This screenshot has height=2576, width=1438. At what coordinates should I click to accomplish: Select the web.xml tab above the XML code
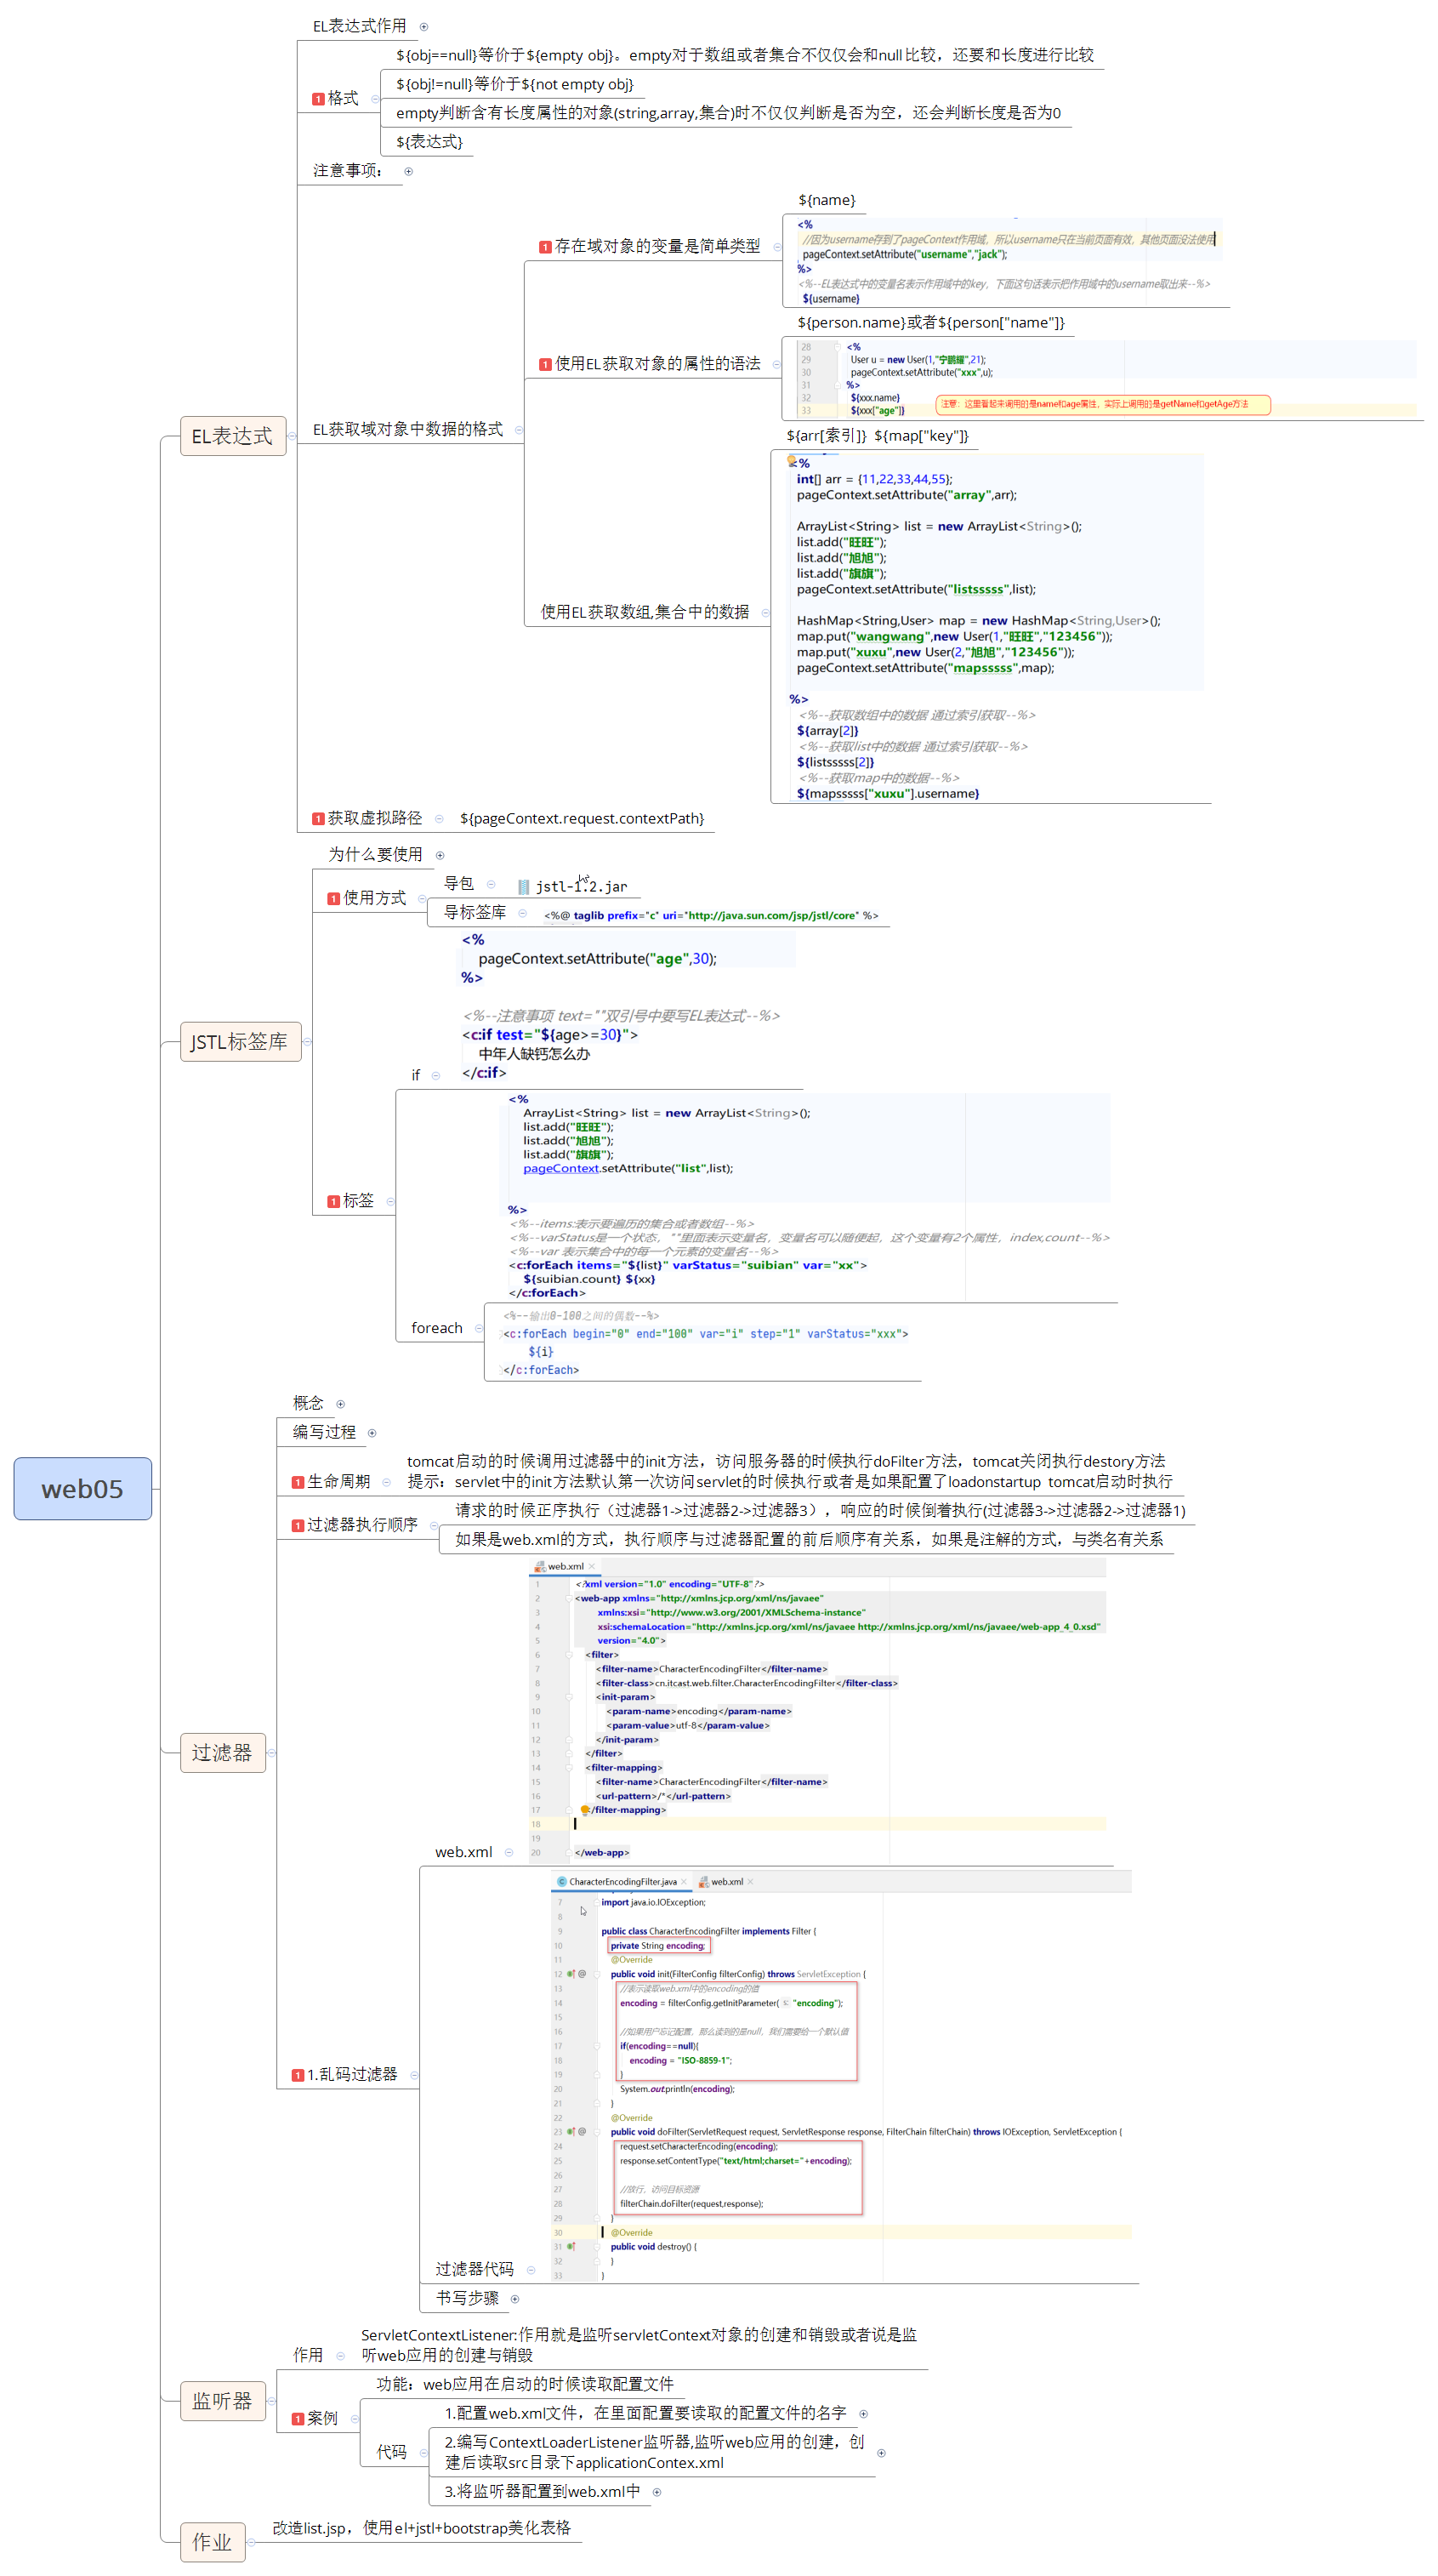point(565,1566)
